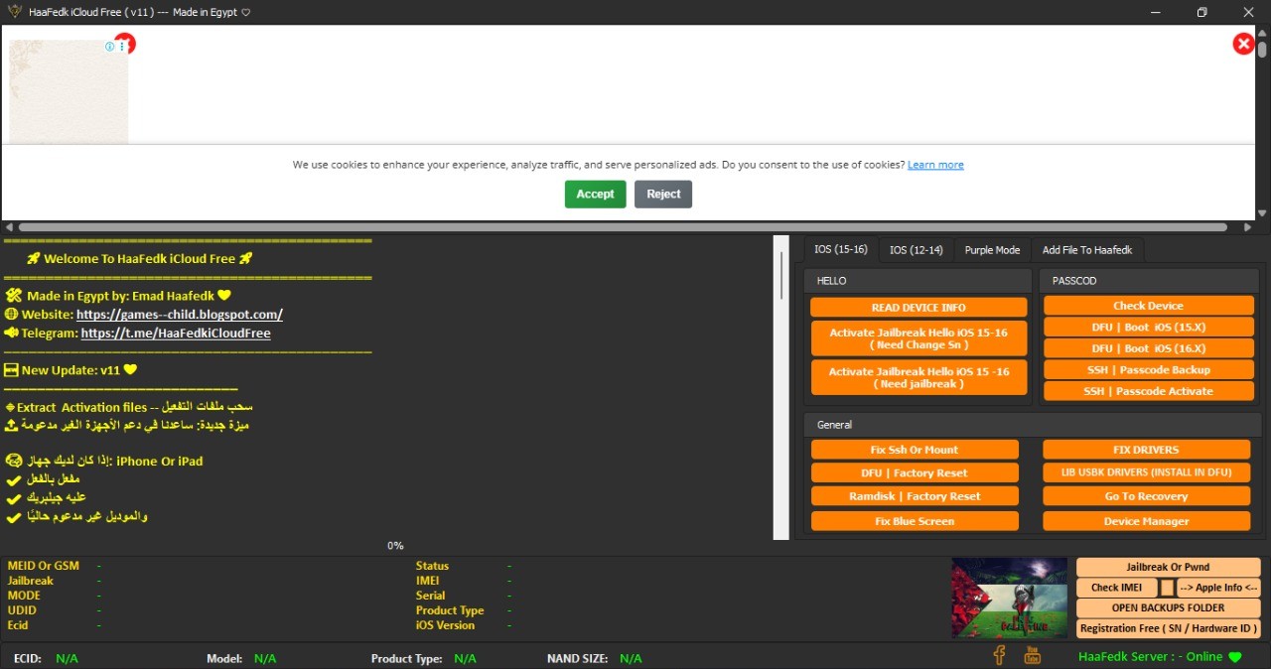1271x669 pixels.
Task: Click Ramdisk | Factory Reset
Action: click(x=915, y=496)
